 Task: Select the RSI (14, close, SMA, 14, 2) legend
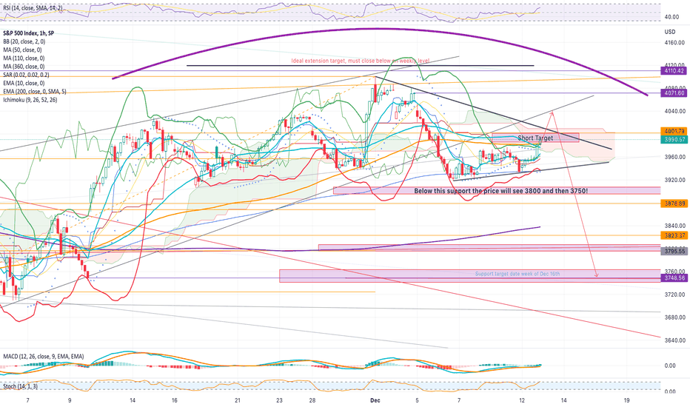click(x=33, y=8)
